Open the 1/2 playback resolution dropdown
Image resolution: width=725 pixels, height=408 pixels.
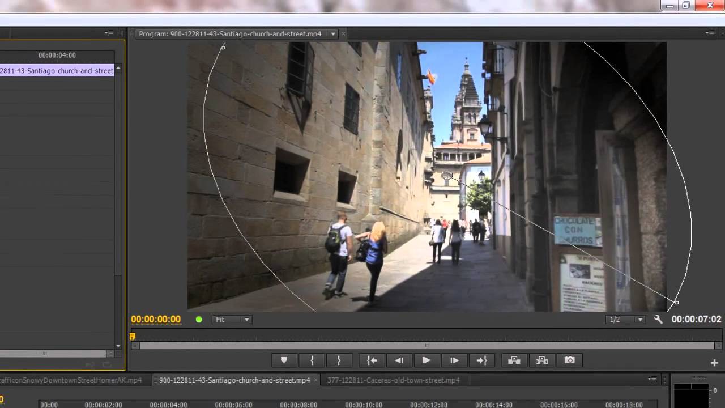[626, 320]
